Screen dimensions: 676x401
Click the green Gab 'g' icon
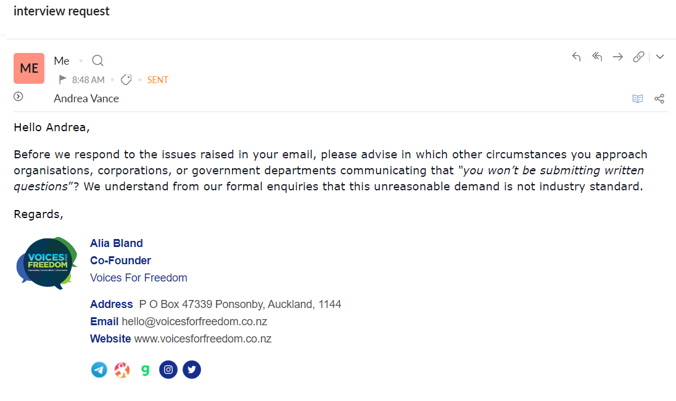click(145, 370)
